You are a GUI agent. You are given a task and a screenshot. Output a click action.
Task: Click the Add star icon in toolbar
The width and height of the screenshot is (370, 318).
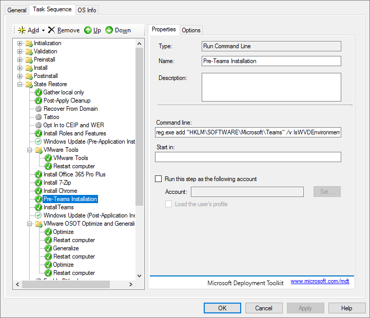point(22,30)
